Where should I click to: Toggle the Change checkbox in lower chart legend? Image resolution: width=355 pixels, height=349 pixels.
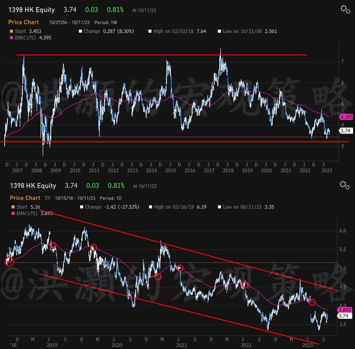click(81, 207)
